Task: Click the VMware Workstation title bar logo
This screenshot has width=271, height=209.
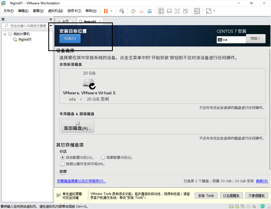Action: click(3, 3)
